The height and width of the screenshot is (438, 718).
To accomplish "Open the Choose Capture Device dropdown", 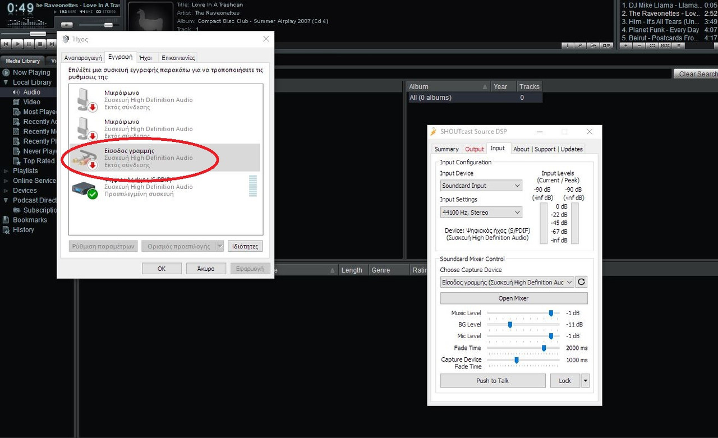I will coord(507,282).
